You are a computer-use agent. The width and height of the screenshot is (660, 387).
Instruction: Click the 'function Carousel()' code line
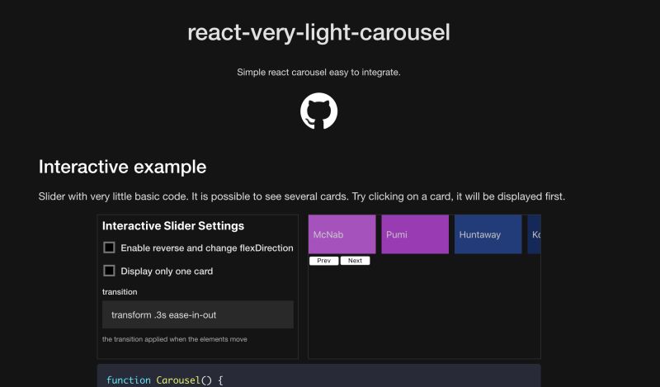164,380
